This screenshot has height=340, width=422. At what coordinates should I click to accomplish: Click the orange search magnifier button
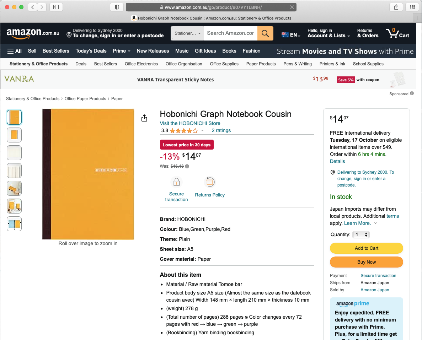[265, 33]
